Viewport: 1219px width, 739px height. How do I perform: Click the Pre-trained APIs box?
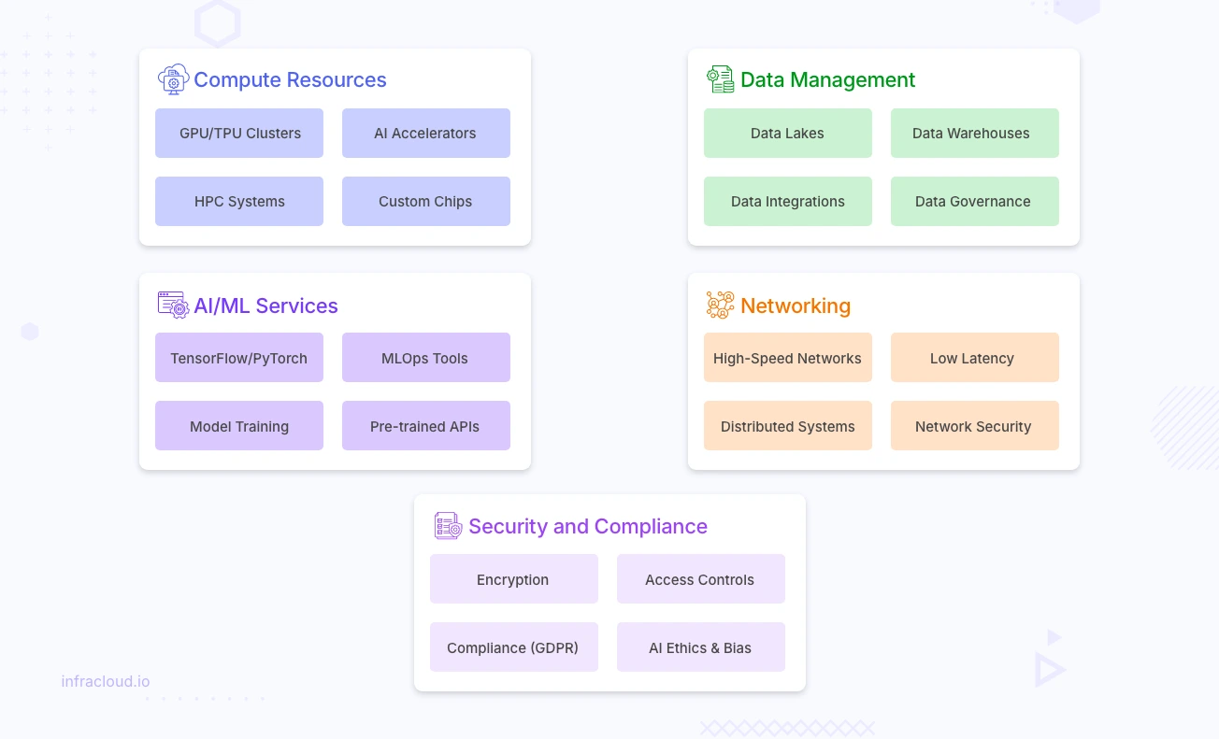(426, 426)
